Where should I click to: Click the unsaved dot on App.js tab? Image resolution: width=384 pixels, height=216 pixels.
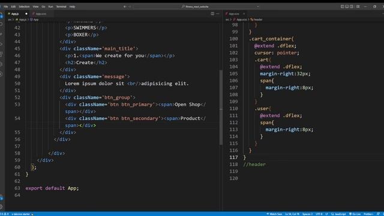pyautogui.click(x=26, y=14)
